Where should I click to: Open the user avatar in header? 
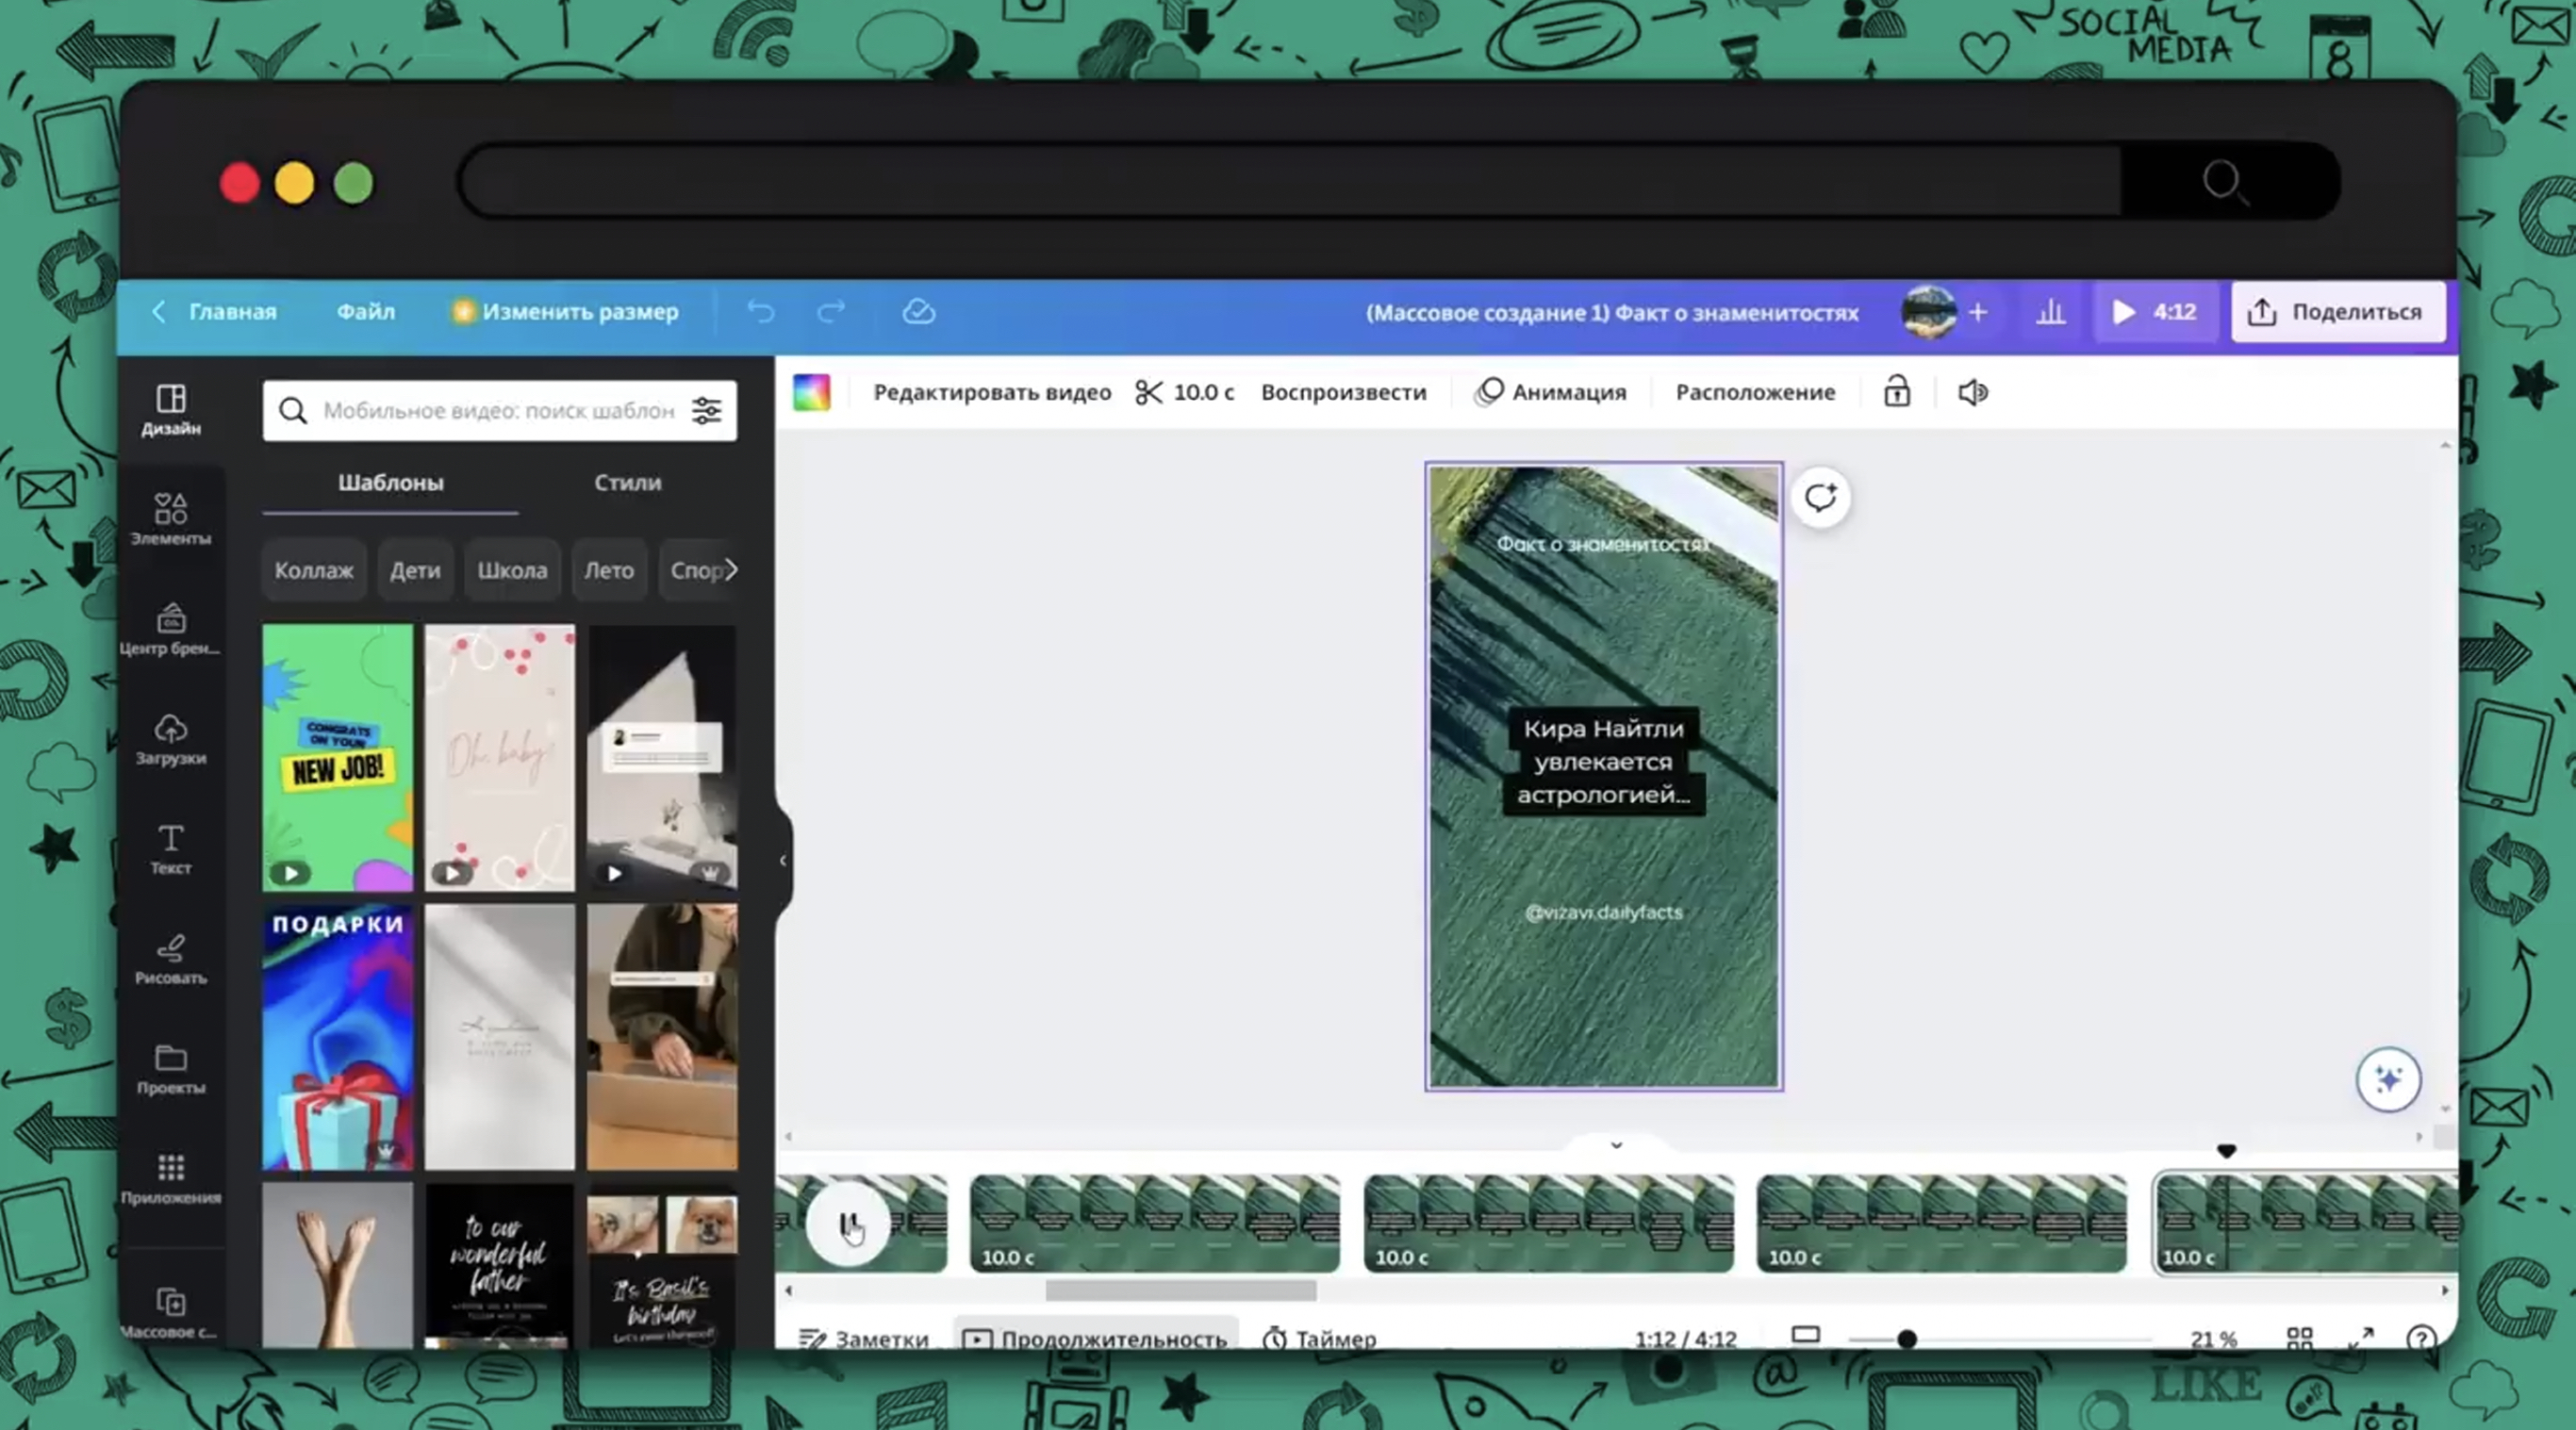pos(1929,312)
